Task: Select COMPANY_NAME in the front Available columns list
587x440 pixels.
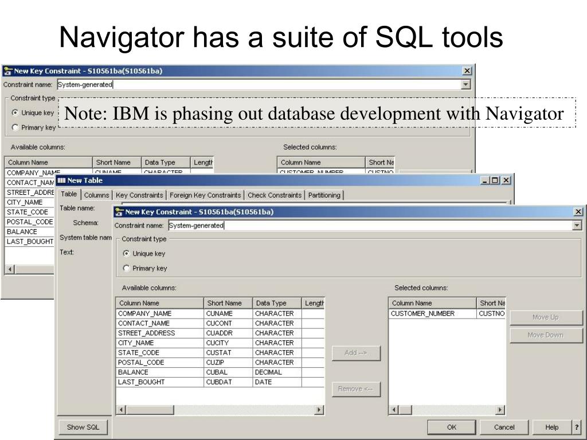Action: [220, 313]
